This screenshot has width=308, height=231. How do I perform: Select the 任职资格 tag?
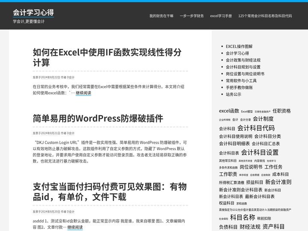[x=281, y=111]
